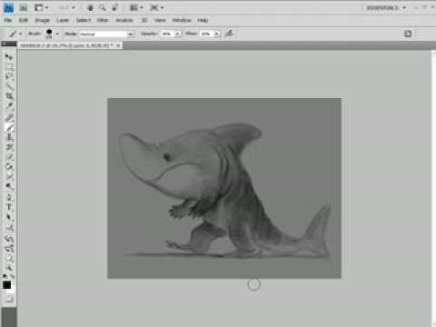436x327 pixels.
Task: Click the Photoshop logo in the application bar
Action: click(8, 7)
